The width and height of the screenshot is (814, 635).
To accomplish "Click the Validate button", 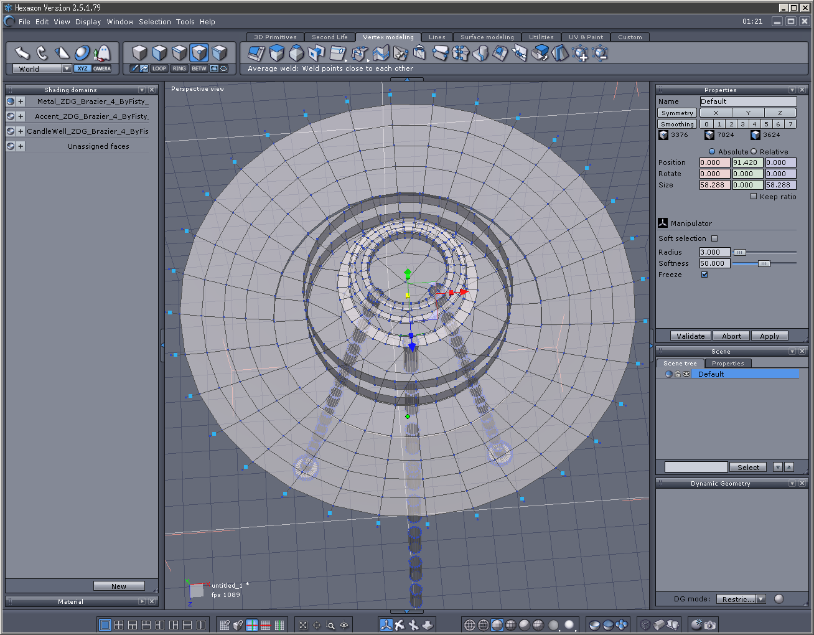I will click(x=691, y=336).
